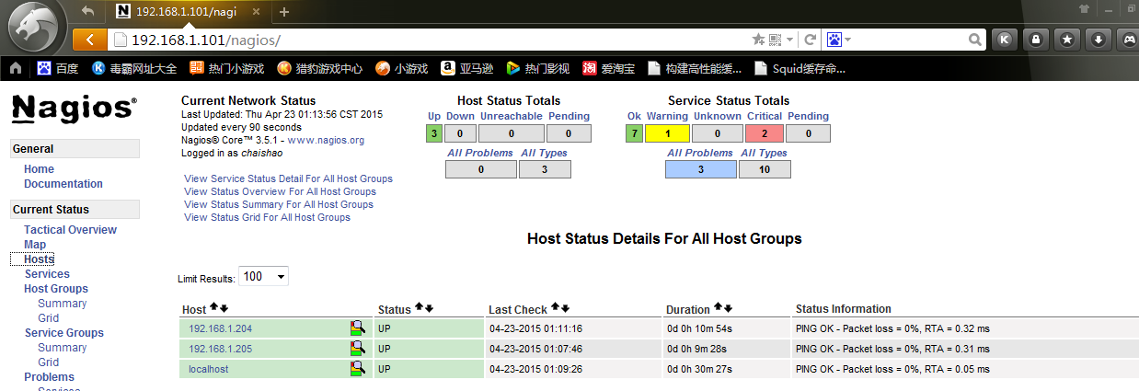This screenshot has width=1139, height=391.
Task: Go to browser home page icon
Action: pyautogui.click(x=16, y=68)
